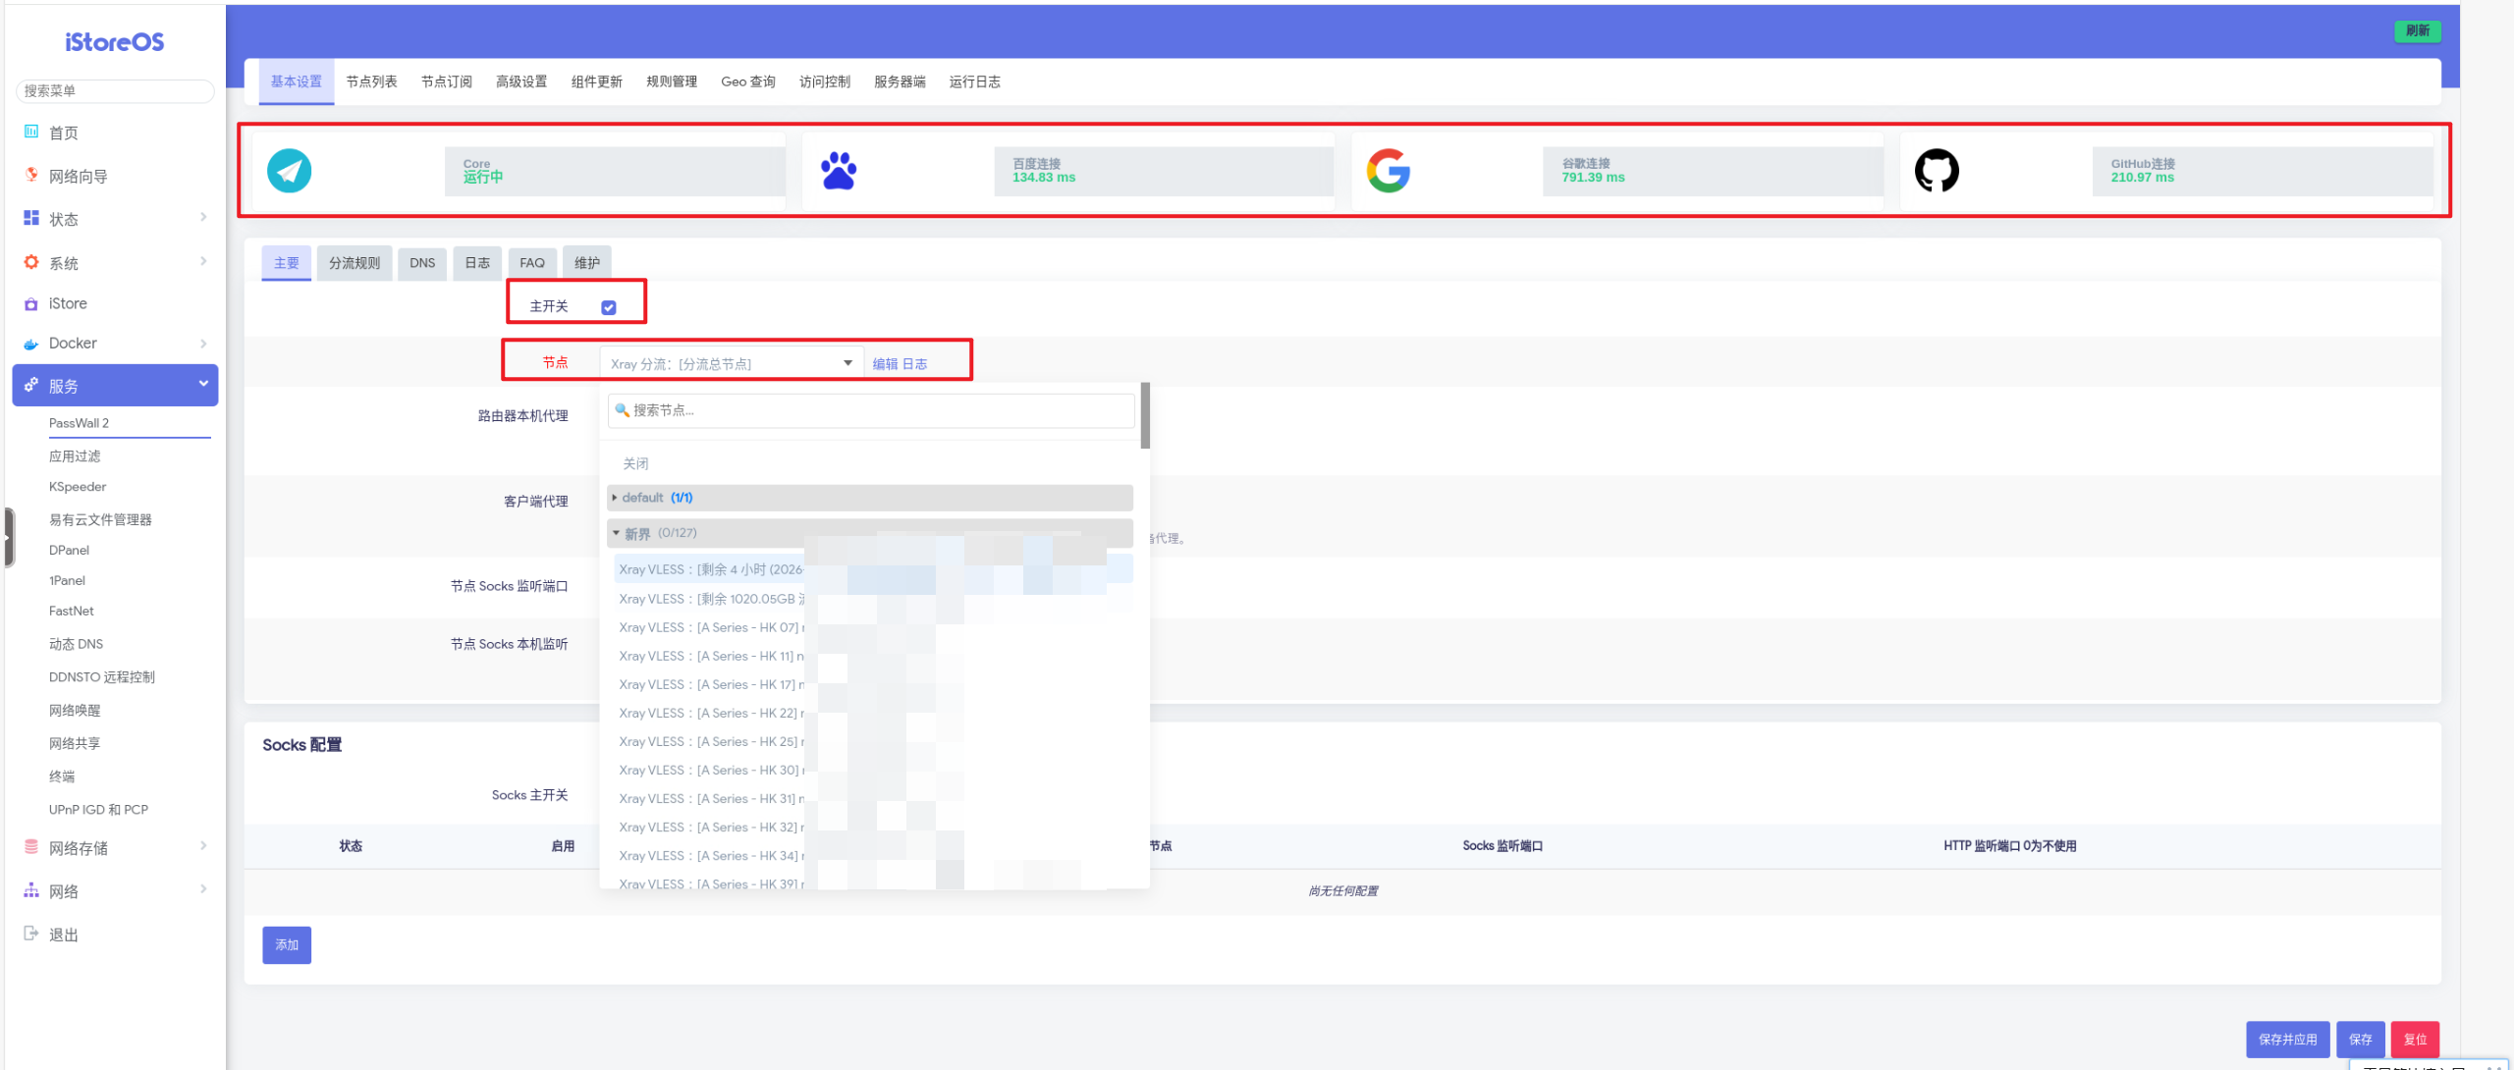This screenshot has width=2514, height=1070.
Task: Click the 添加 button under Socks 配置
Action: [x=287, y=944]
